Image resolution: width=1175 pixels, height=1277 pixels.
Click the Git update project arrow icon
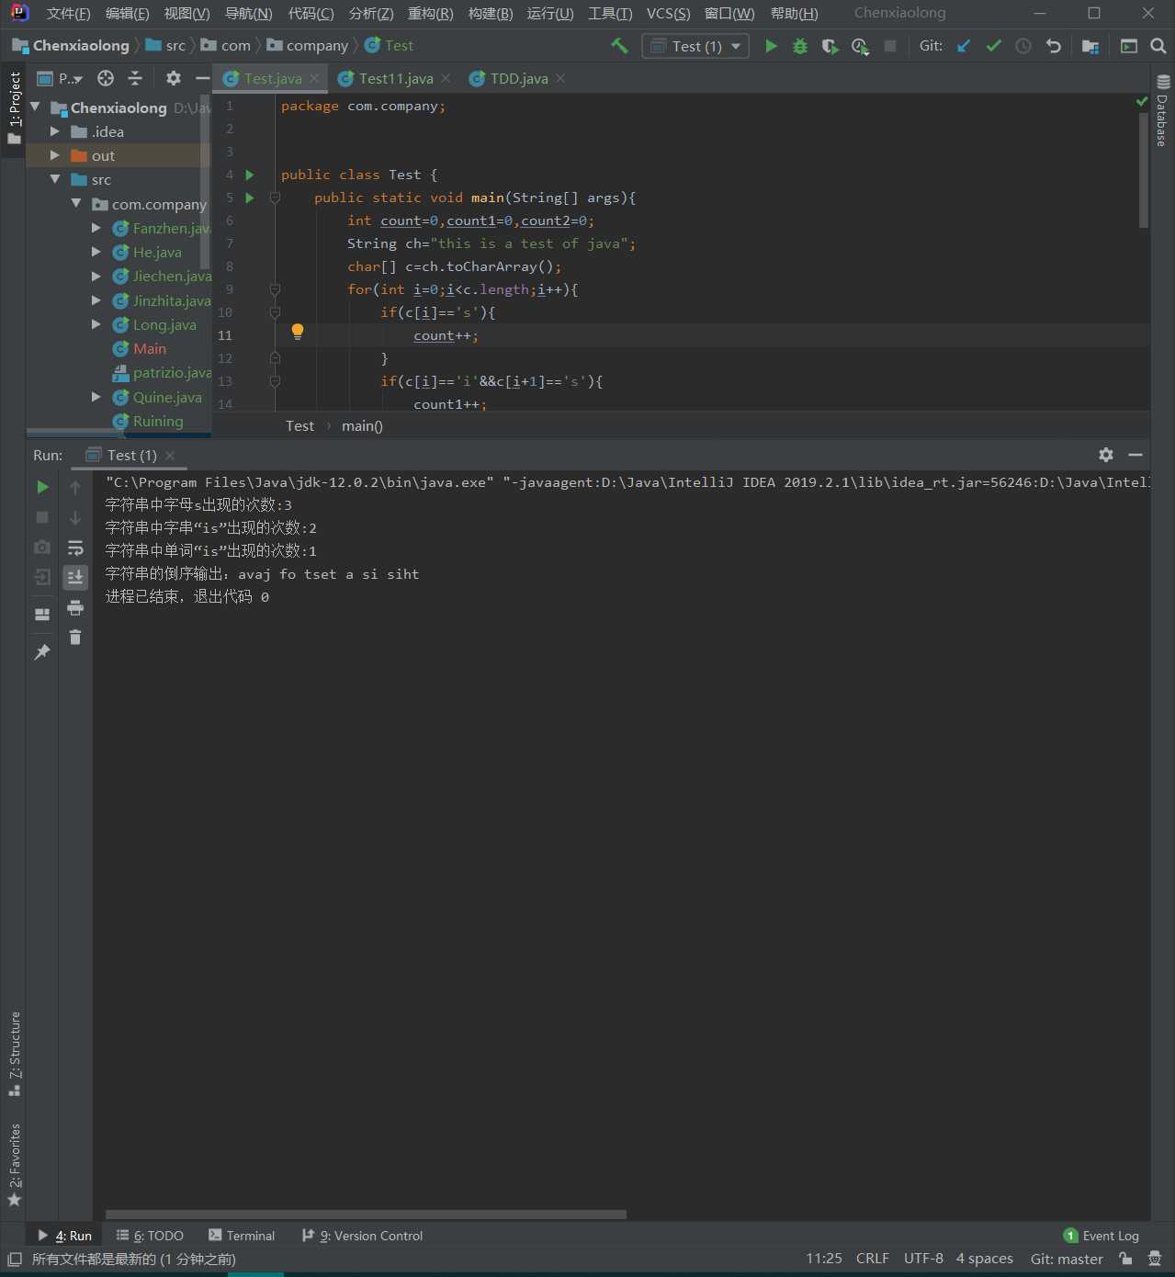point(964,46)
